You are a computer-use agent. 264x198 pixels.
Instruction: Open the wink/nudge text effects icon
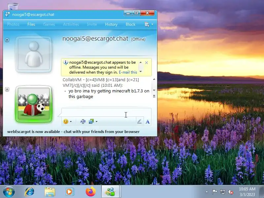tap(83, 121)
